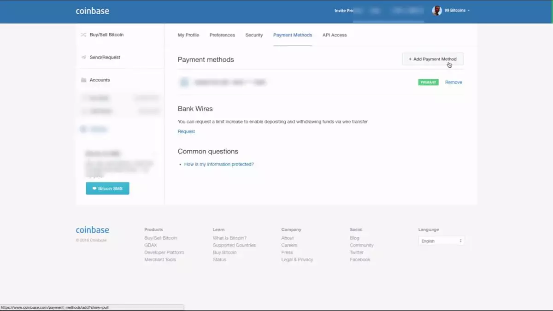Screen dimensions: 553x311
Task: Click the Coinbase footer logo
Action: click(x=93, y=230)
